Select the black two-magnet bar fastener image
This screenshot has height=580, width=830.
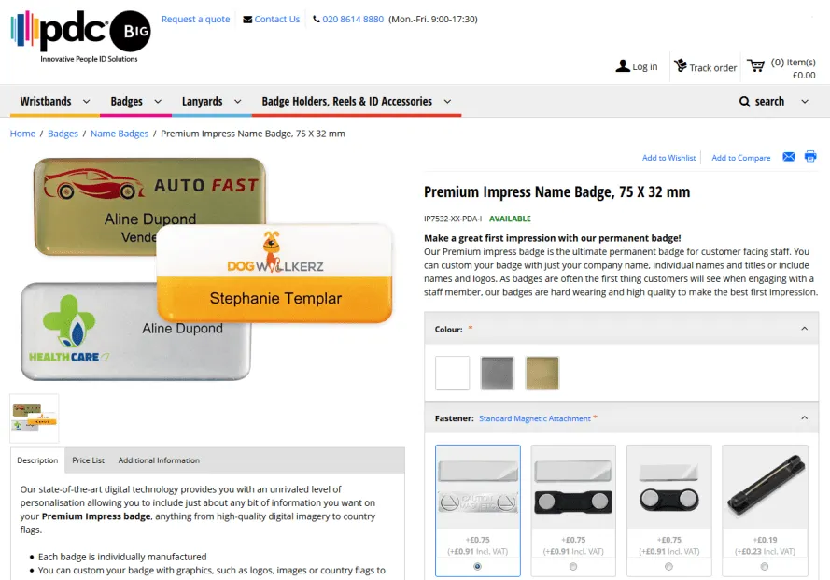coord(573,487)
